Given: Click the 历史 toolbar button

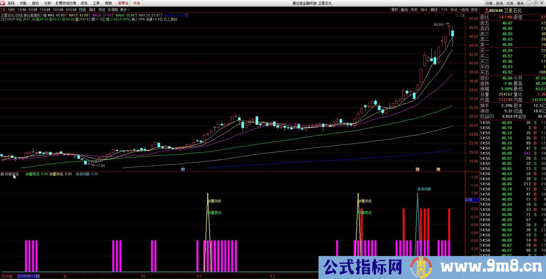Looking at the screenshot, I should point(414,10).
